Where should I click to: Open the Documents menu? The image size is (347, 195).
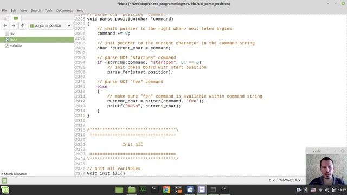pyautogui.click(x=64, y=10)
